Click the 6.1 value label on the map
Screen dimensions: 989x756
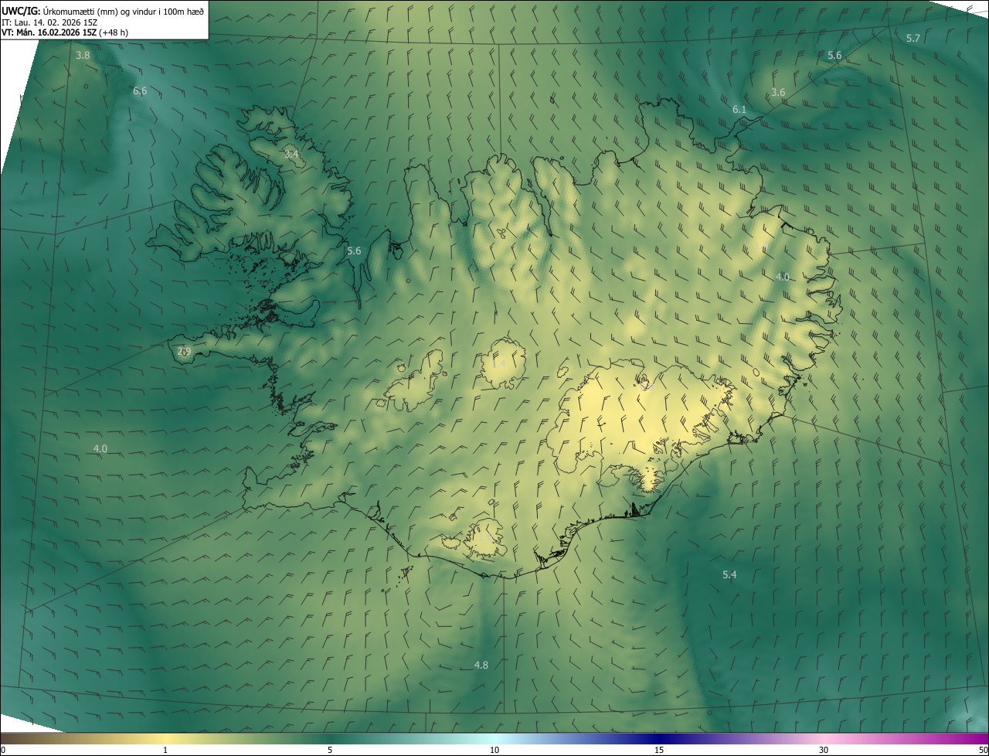pos(739,110)
